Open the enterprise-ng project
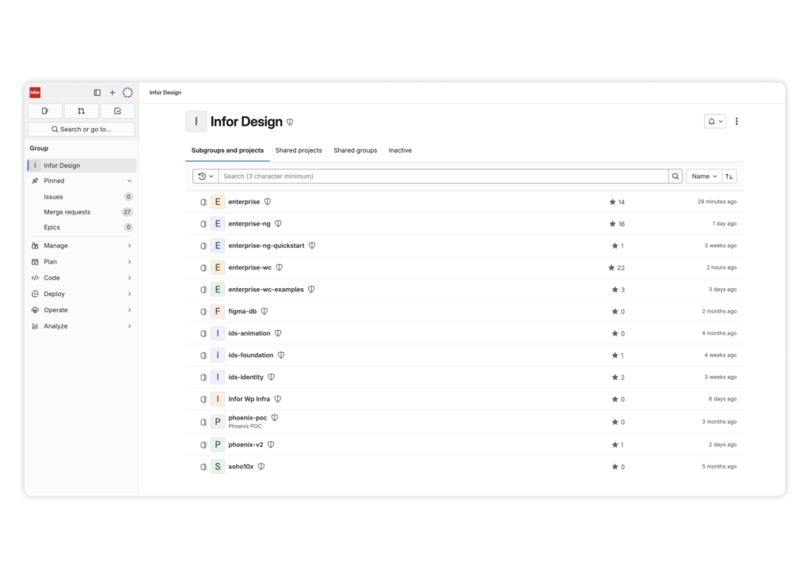 click(x=249, y=224)
